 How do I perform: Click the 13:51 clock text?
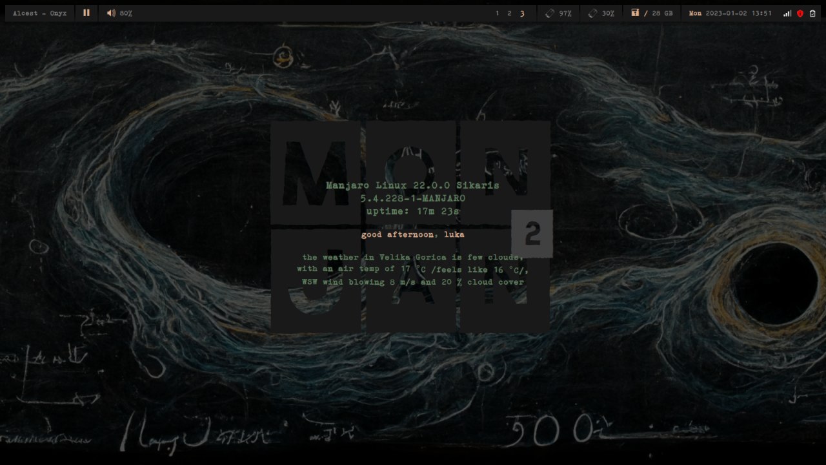click(762, 13)
